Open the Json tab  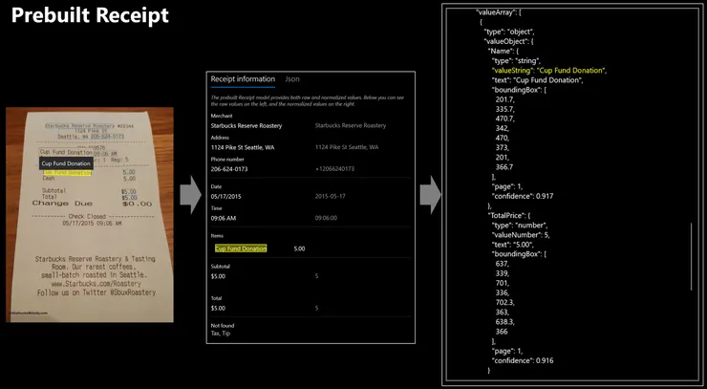[x=291, y=79]
